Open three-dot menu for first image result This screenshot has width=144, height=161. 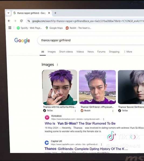tap(75, 111)
